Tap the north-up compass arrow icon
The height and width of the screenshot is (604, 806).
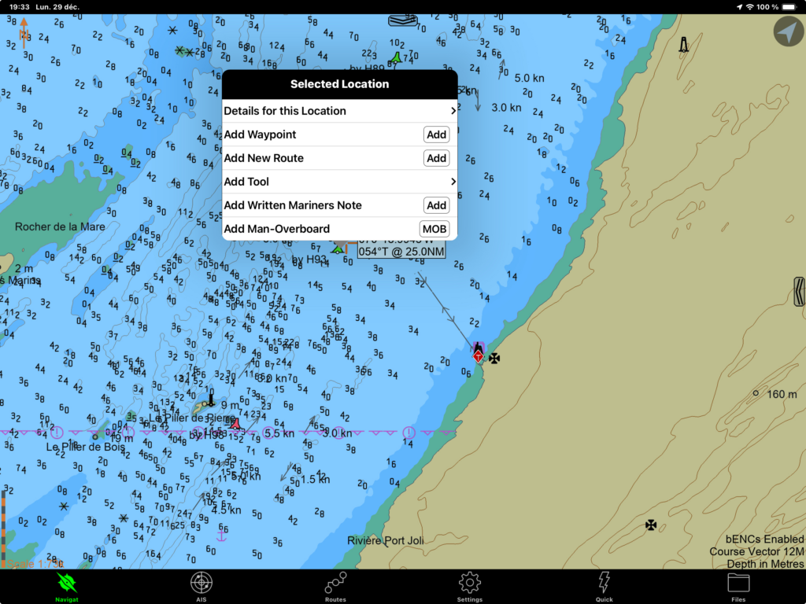24,32
